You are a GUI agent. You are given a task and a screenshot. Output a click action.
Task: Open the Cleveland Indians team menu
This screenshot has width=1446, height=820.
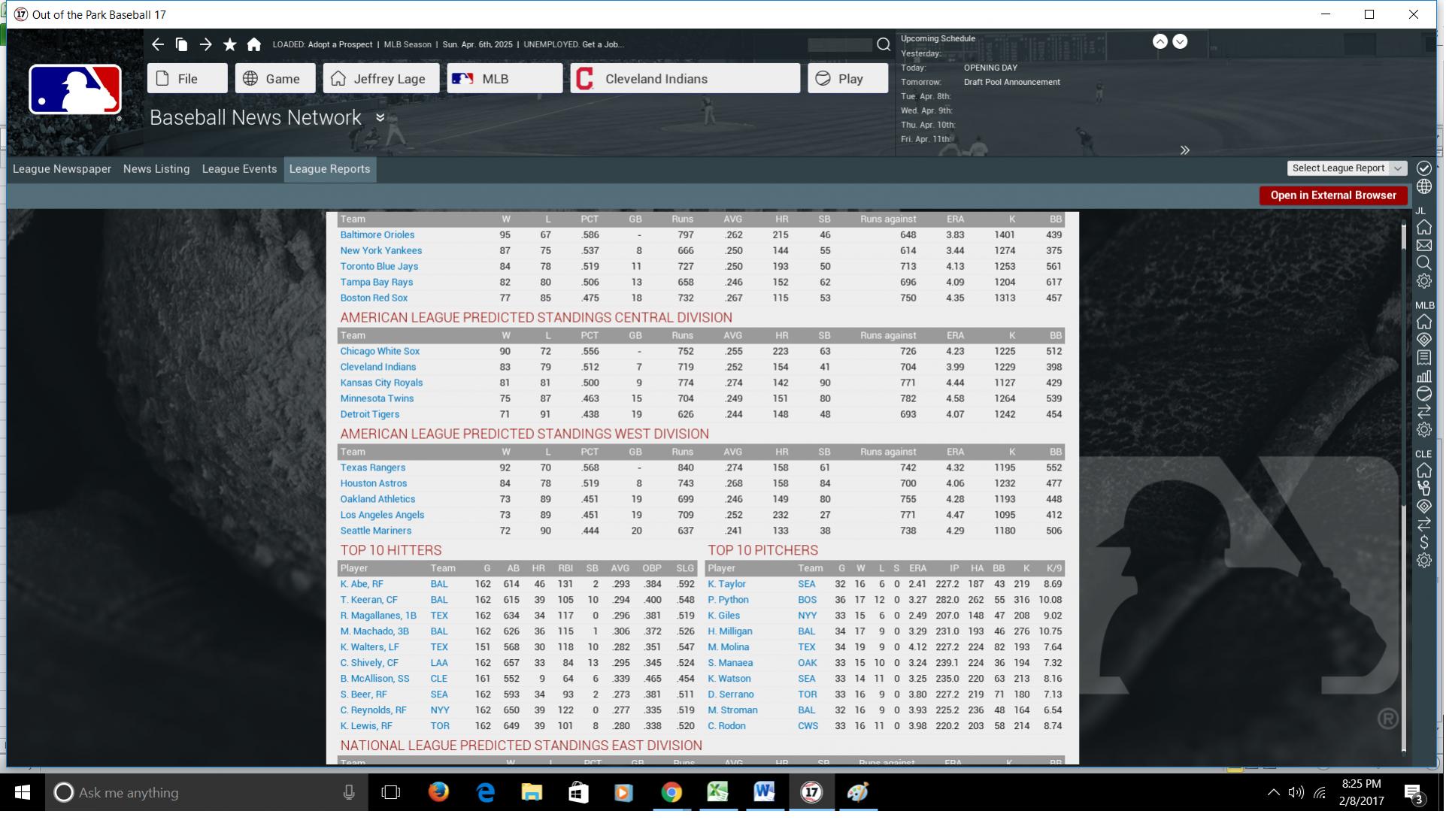point(685,79)
